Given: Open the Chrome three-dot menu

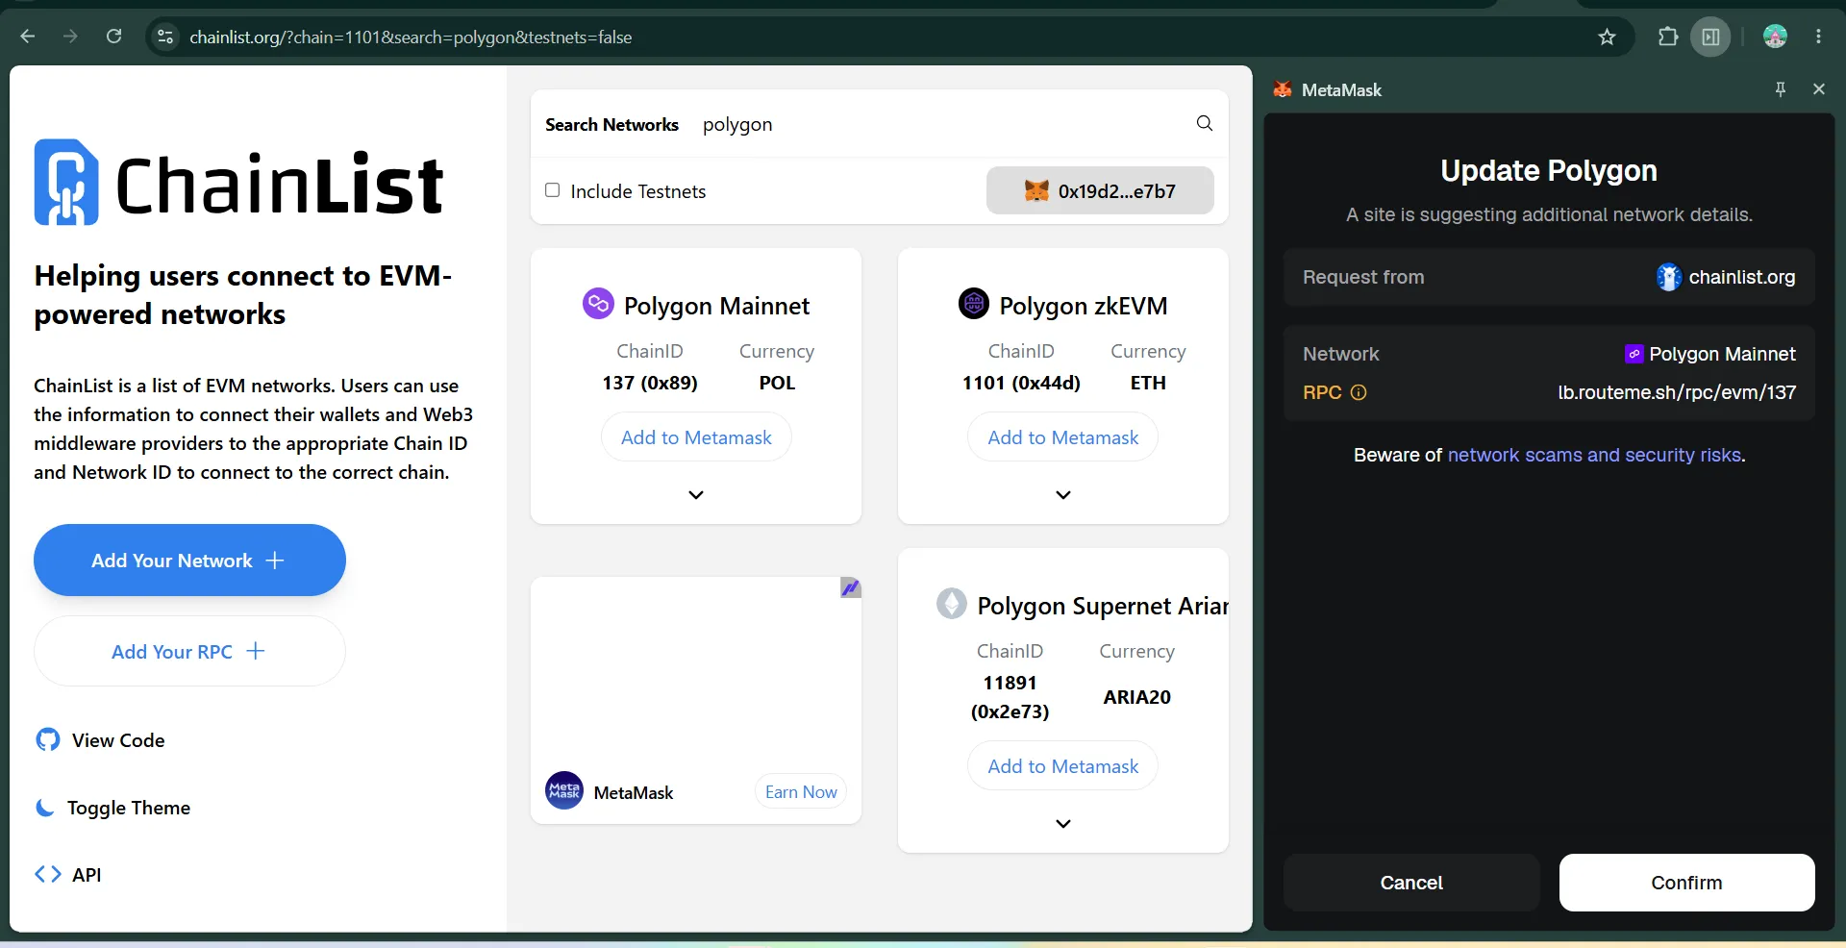Looking at the screenshot, I should point(1818,37).
